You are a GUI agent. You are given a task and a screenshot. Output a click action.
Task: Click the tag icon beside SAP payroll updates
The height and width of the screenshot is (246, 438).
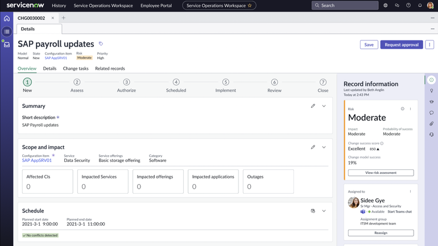click(x=101, y=44)
